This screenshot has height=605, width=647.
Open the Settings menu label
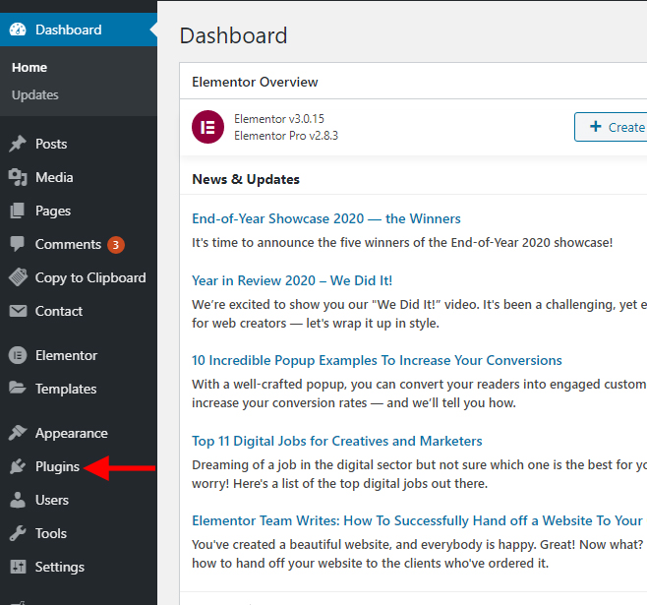click(x=59, y=567)
